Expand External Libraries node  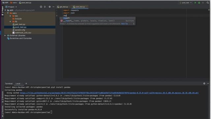[5, 35]
